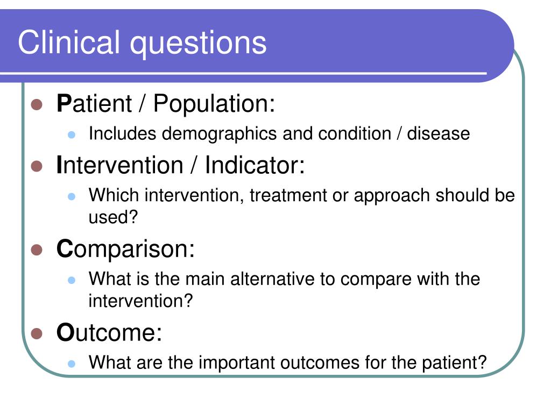
Task: Select the 'Patient / Population:' heading
Action: [x=166, y=104]
